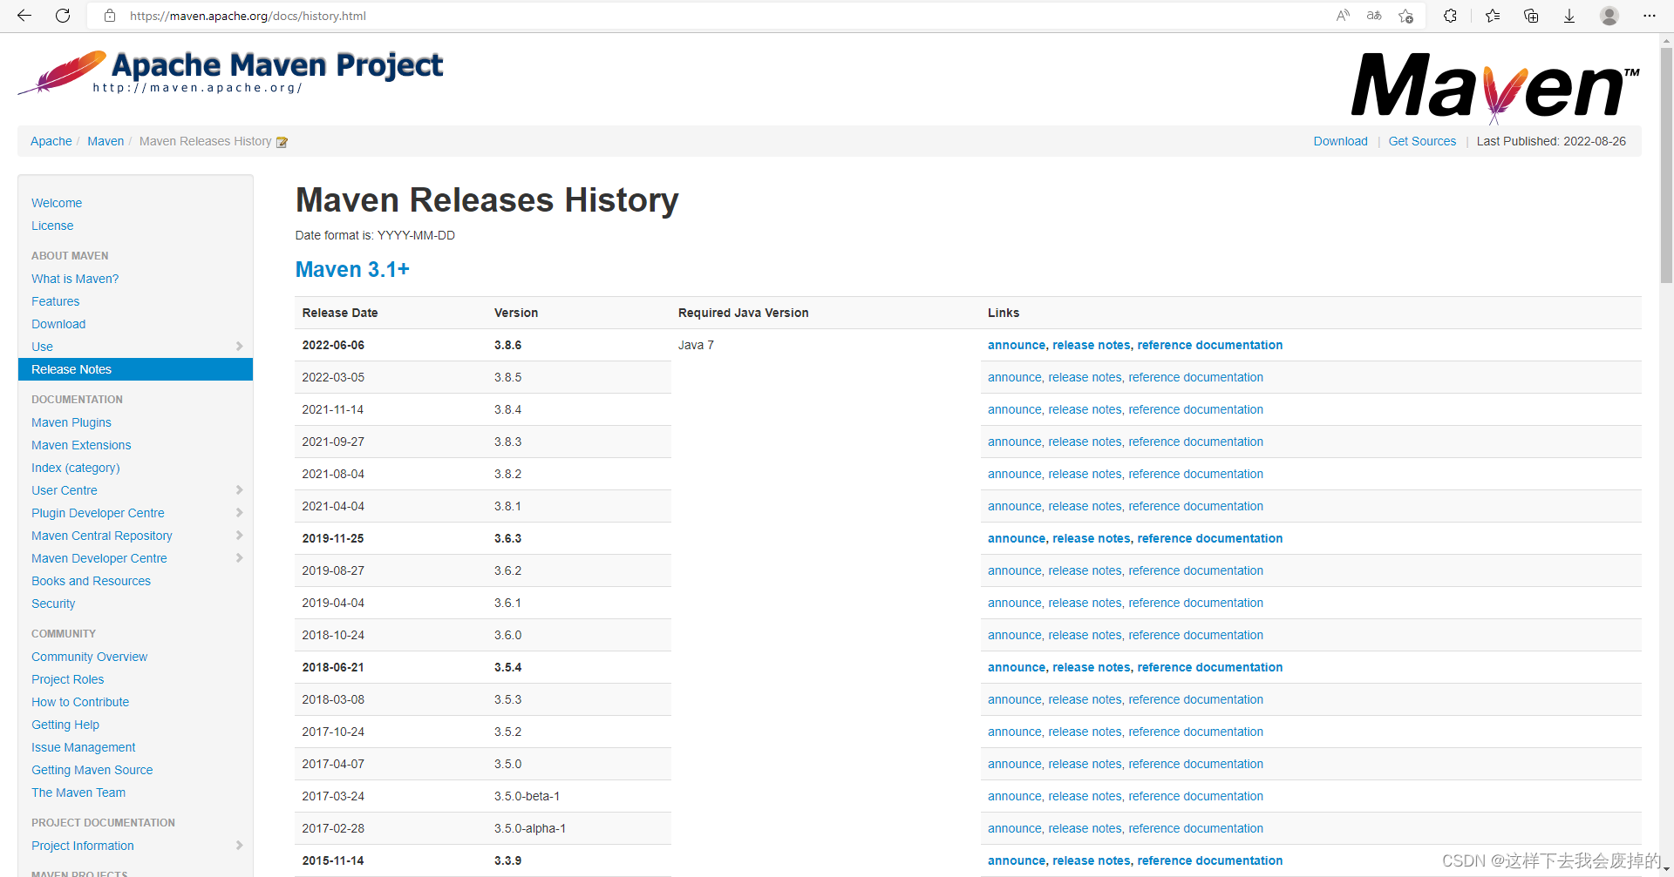Click the translate page icon
1674x877 pixels.
click(x=1374, y=16)
